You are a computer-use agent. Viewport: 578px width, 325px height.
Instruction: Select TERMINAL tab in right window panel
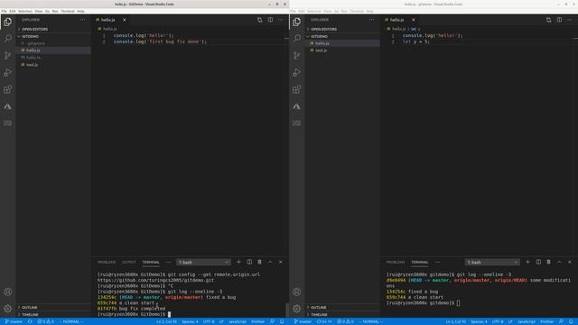420,263
